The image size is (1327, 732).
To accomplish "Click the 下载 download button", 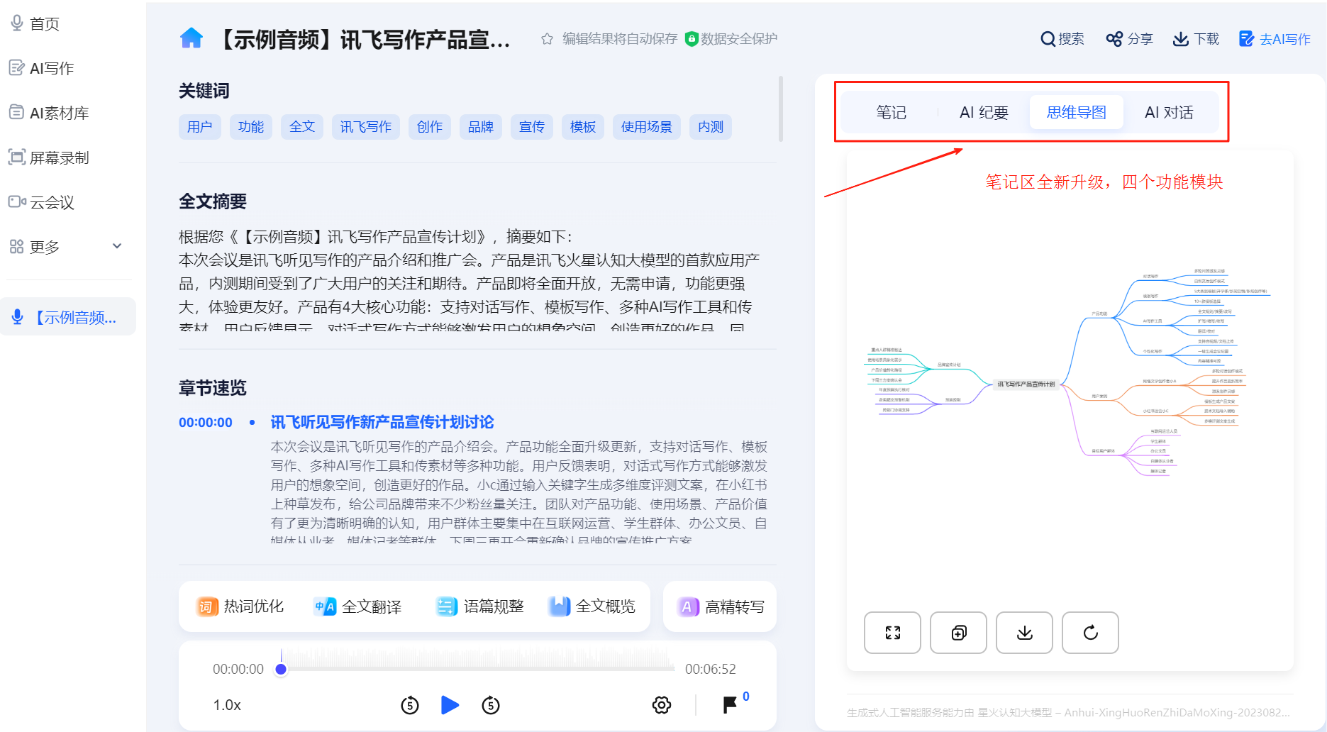I will [1196, 39].
